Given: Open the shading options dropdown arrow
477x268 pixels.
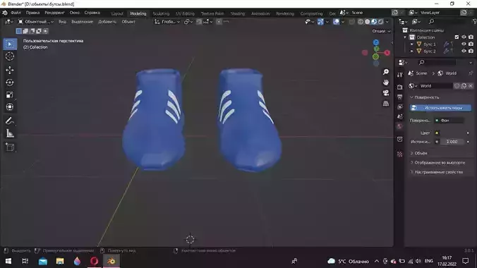Looking at the screenshot, I should [387, 22].
